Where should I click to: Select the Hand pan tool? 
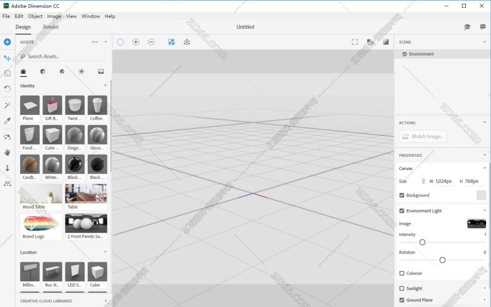tap(7, 152)
